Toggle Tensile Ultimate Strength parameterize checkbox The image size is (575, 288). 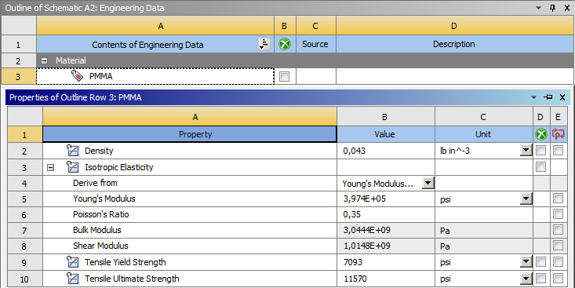point(558,279)
